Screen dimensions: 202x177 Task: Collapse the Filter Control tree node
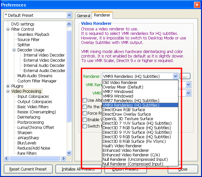(x=8, y=29)
